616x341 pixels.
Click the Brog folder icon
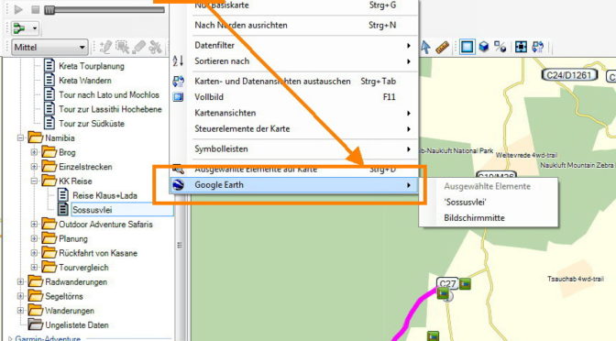pyautogui.click(x=49, y=152)
